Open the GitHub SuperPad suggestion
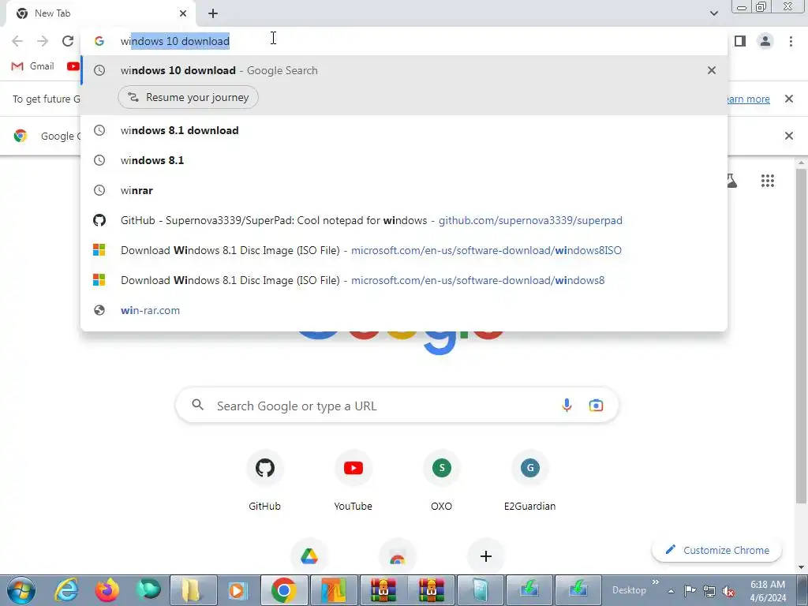Screen dimensions: 808x606 404,221
